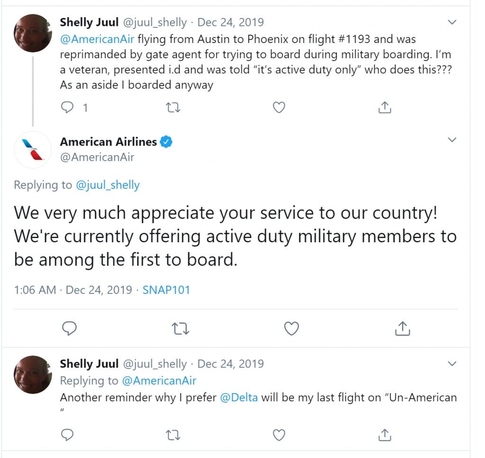Retweet Shelly's last tweet mentioning Delta
The width and height of the screenshot is (485, 458).
tap(173, 435)
